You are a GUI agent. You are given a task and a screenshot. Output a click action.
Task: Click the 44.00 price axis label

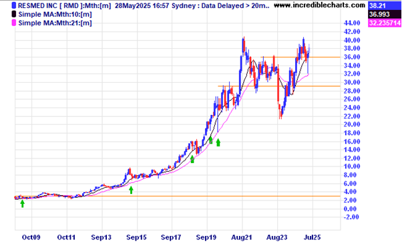[x=352, y=23]
